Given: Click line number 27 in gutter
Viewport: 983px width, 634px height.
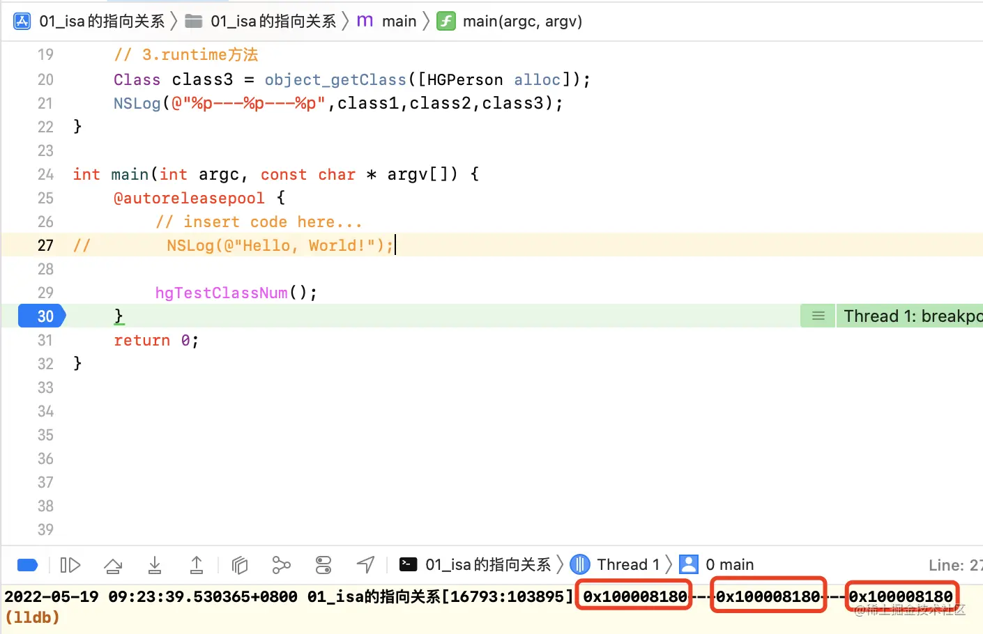Looking at the screenshot, I should click(x=45, y=245).
